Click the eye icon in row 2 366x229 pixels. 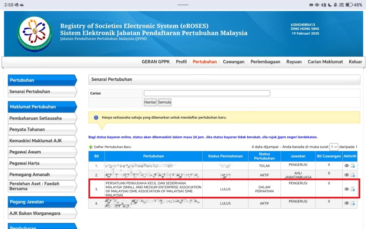(x=347, y=175)
